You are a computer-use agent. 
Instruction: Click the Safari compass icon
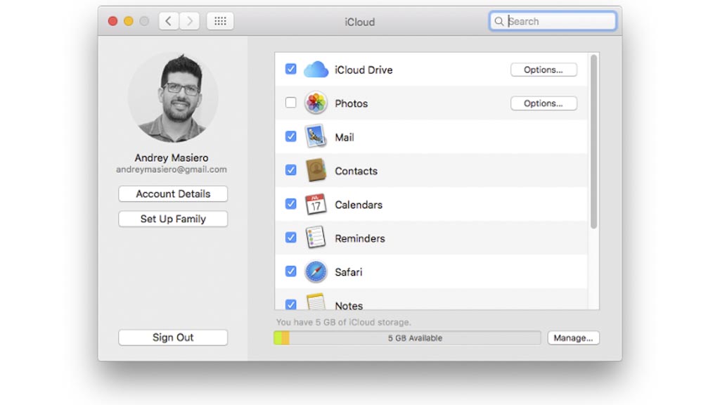[316, 272]
